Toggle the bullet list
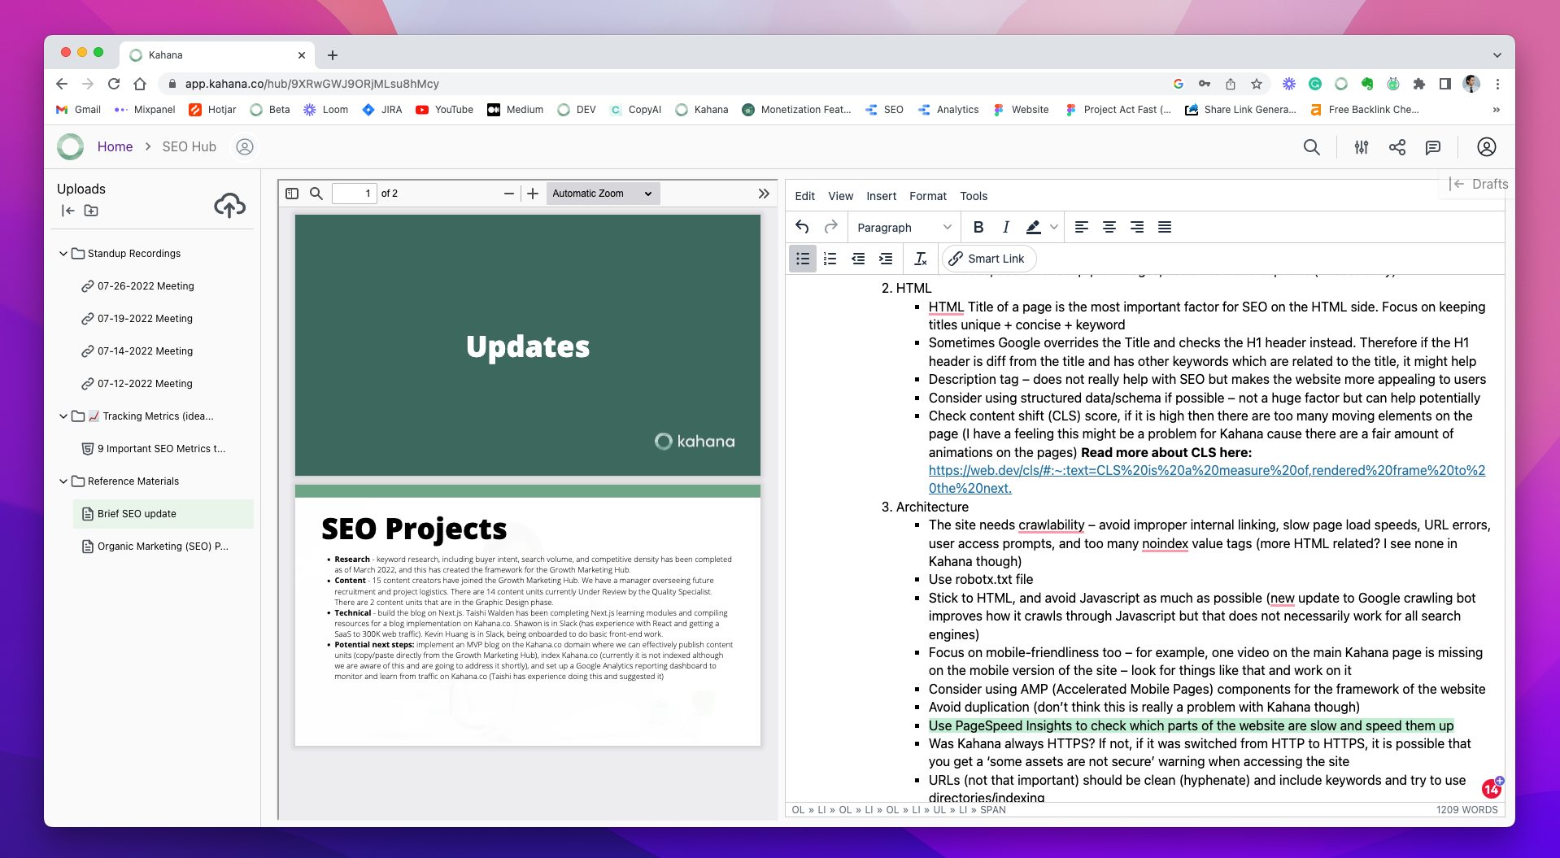 point(803,259)
